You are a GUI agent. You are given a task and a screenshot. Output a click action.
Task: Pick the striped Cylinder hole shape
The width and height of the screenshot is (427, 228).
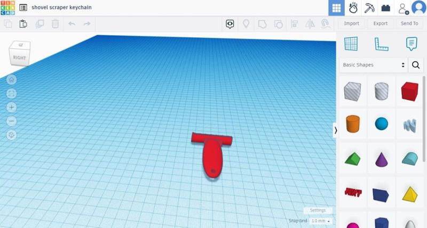point(381,91)
